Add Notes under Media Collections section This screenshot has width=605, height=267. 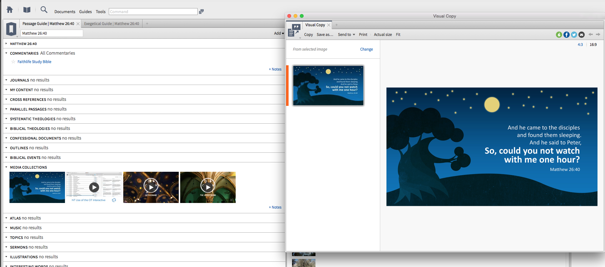275,207
